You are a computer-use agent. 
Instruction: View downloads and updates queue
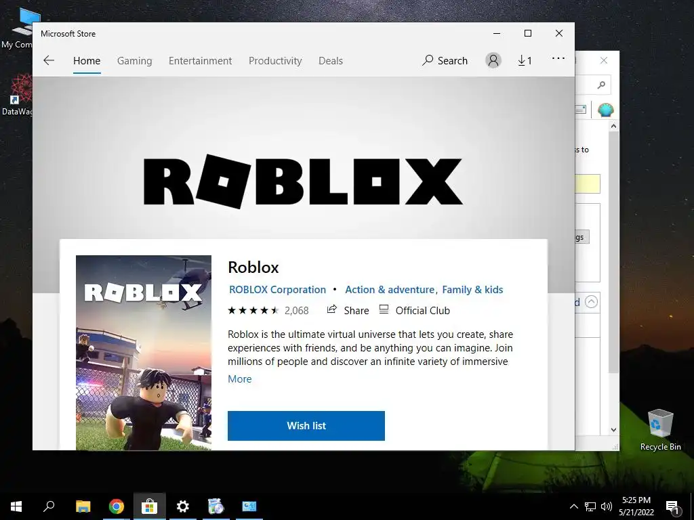(x=525, y=60)
